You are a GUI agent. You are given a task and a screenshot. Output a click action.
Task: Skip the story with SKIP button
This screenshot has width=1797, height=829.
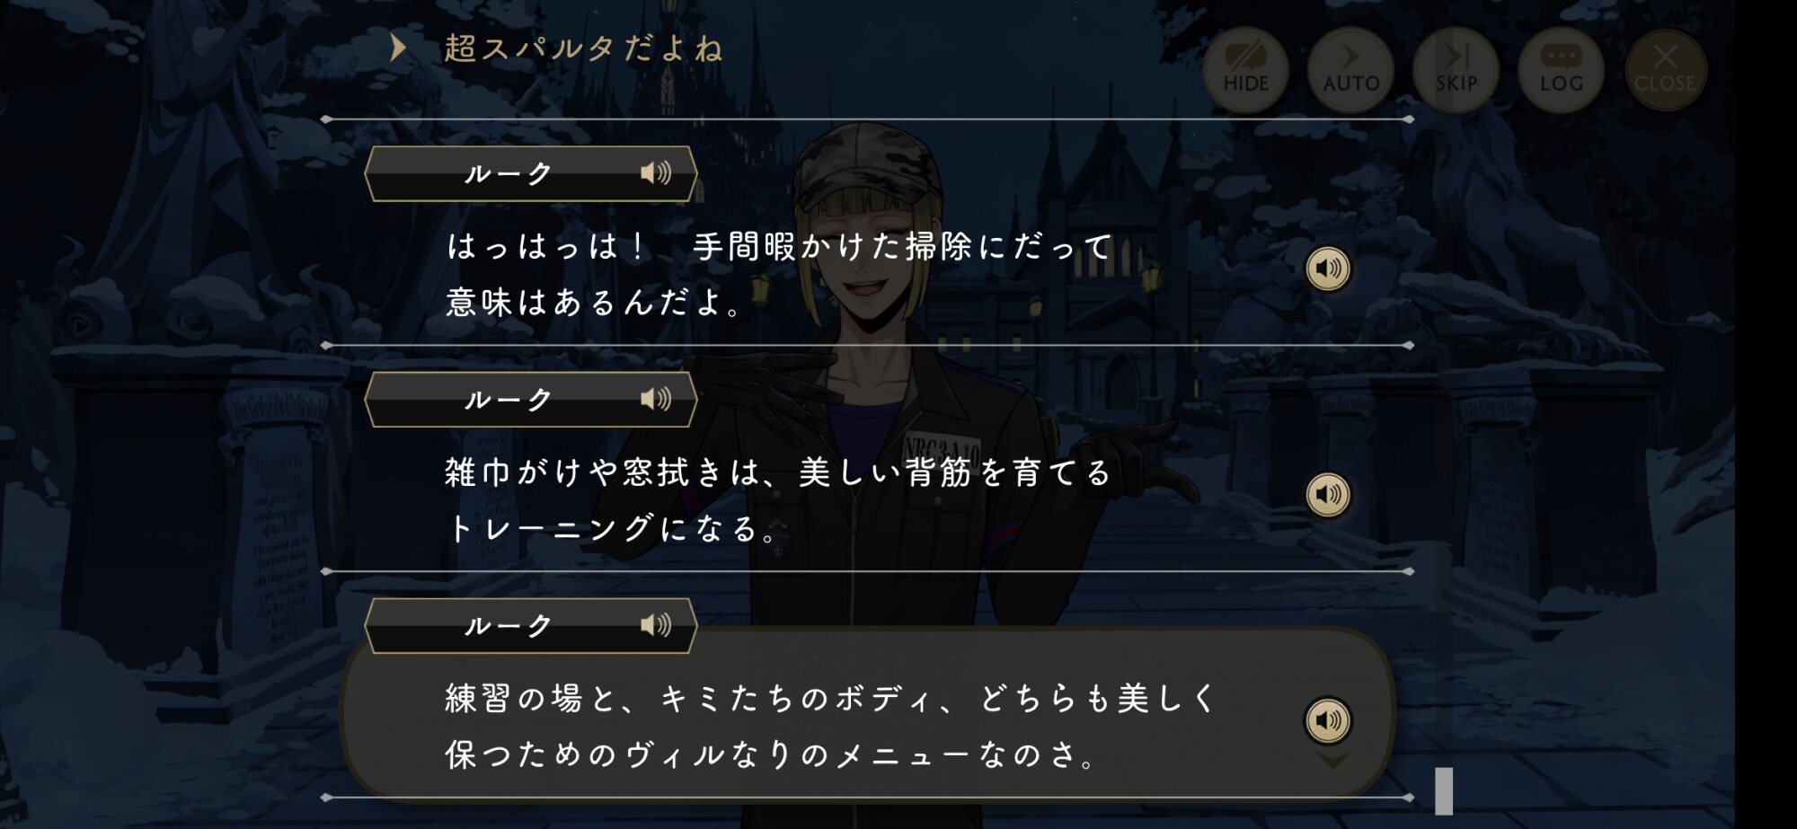coord(1456,69)
